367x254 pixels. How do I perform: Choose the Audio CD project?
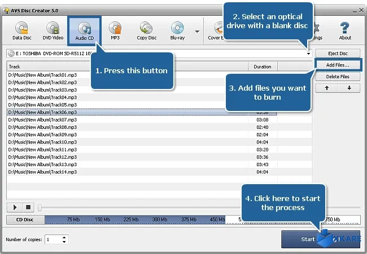pyautogui.click(x=85, y=31)
